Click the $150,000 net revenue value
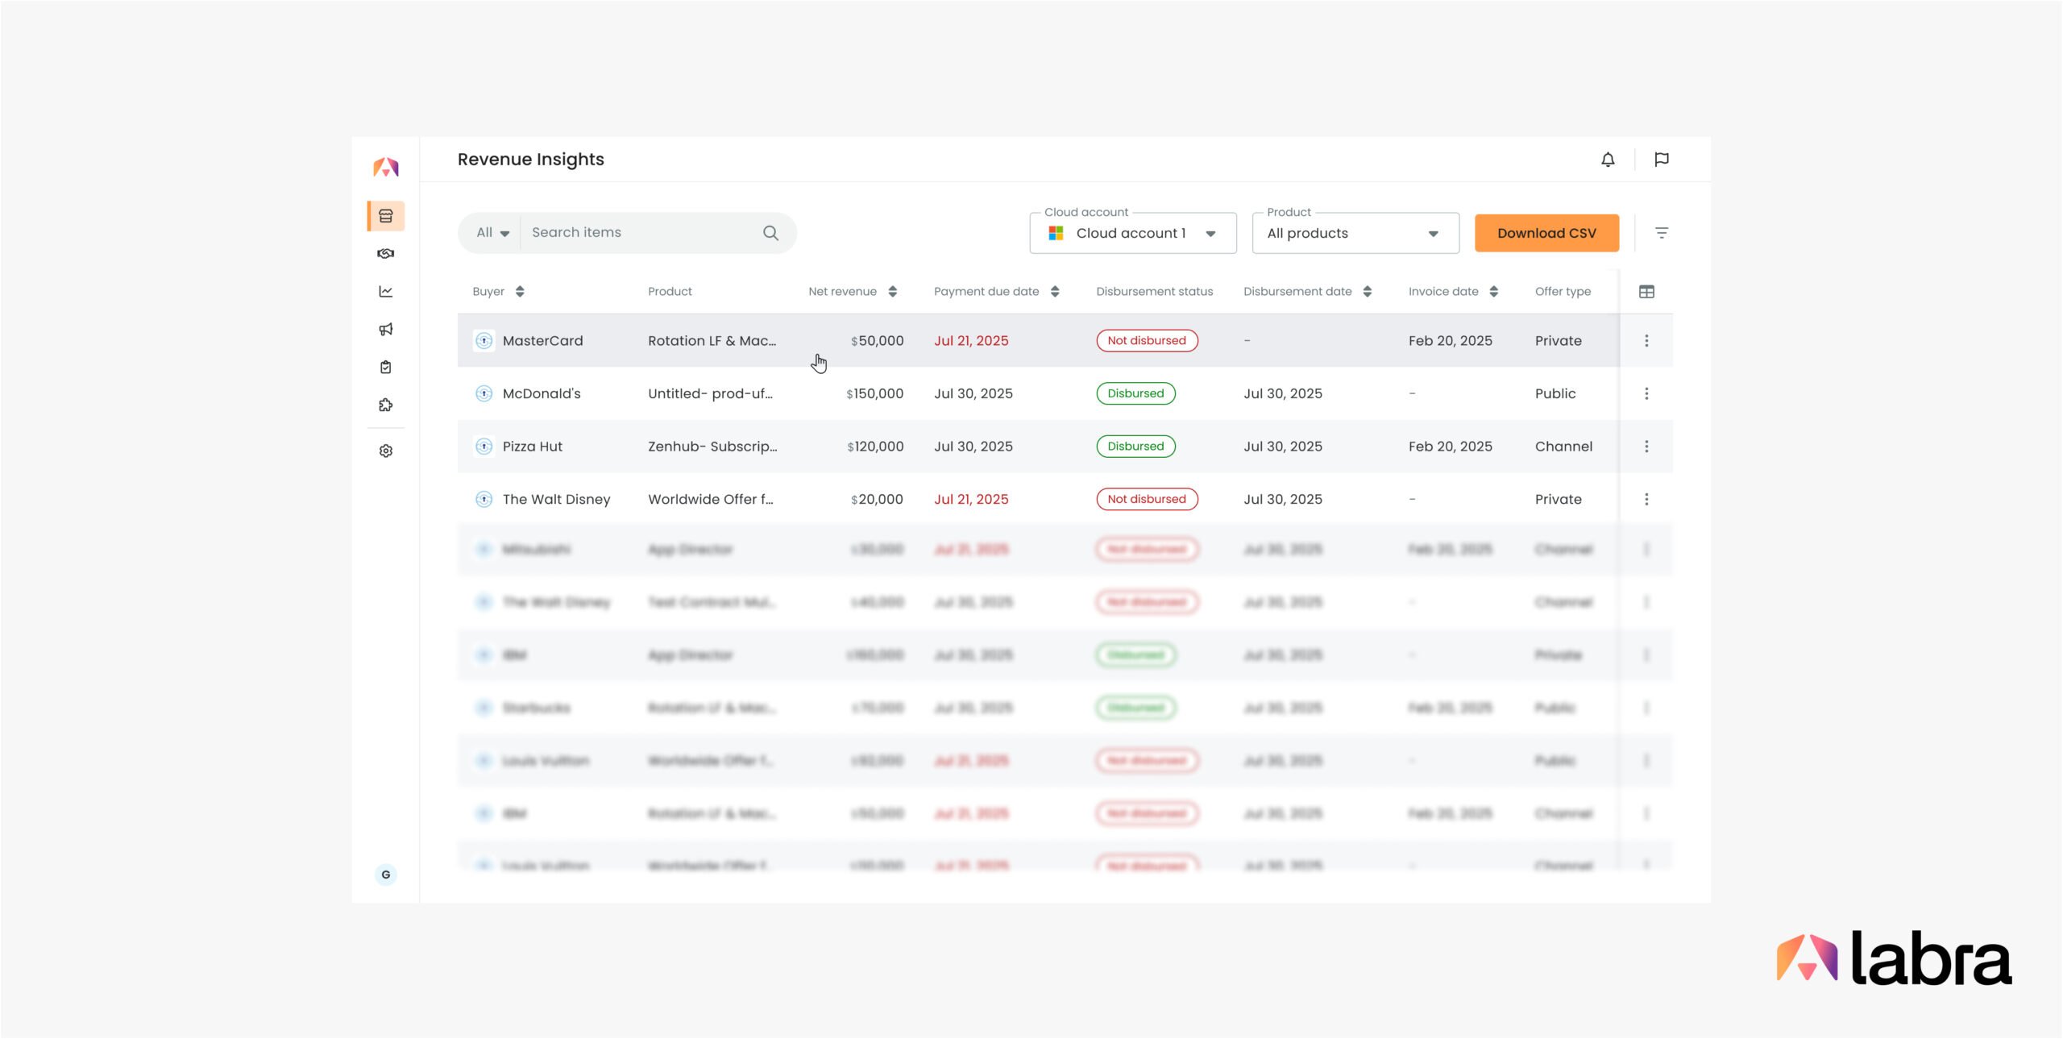The height and width of the screenshot is (1039, 2063). click(874, 393)
